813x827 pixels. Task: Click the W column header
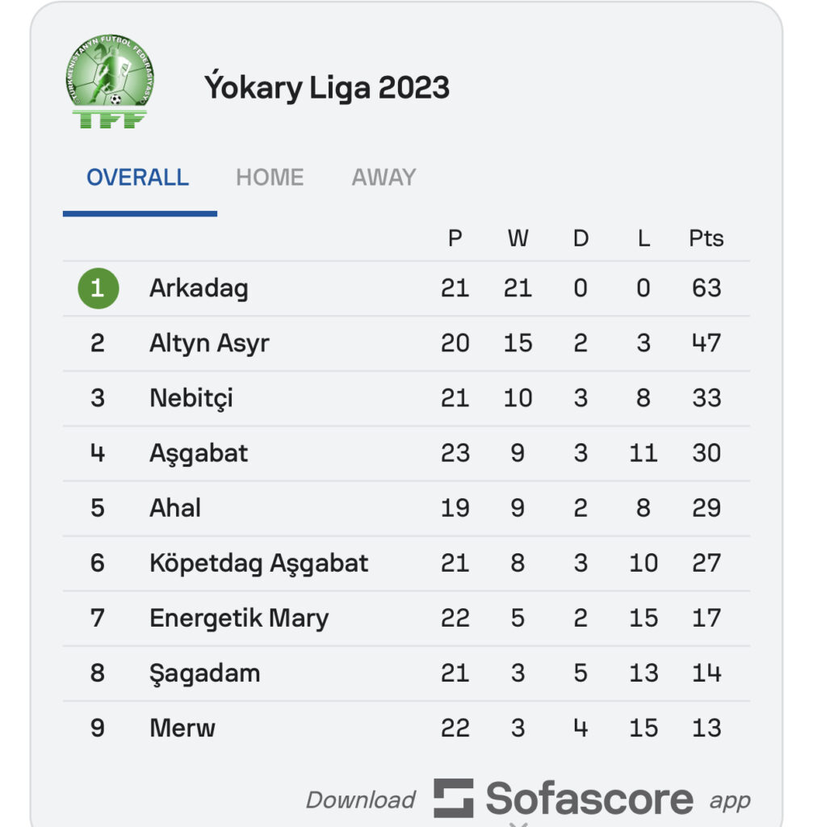coord(518,238)
